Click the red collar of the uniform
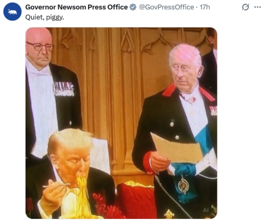267x221 pixels. (x=170, y=90)
